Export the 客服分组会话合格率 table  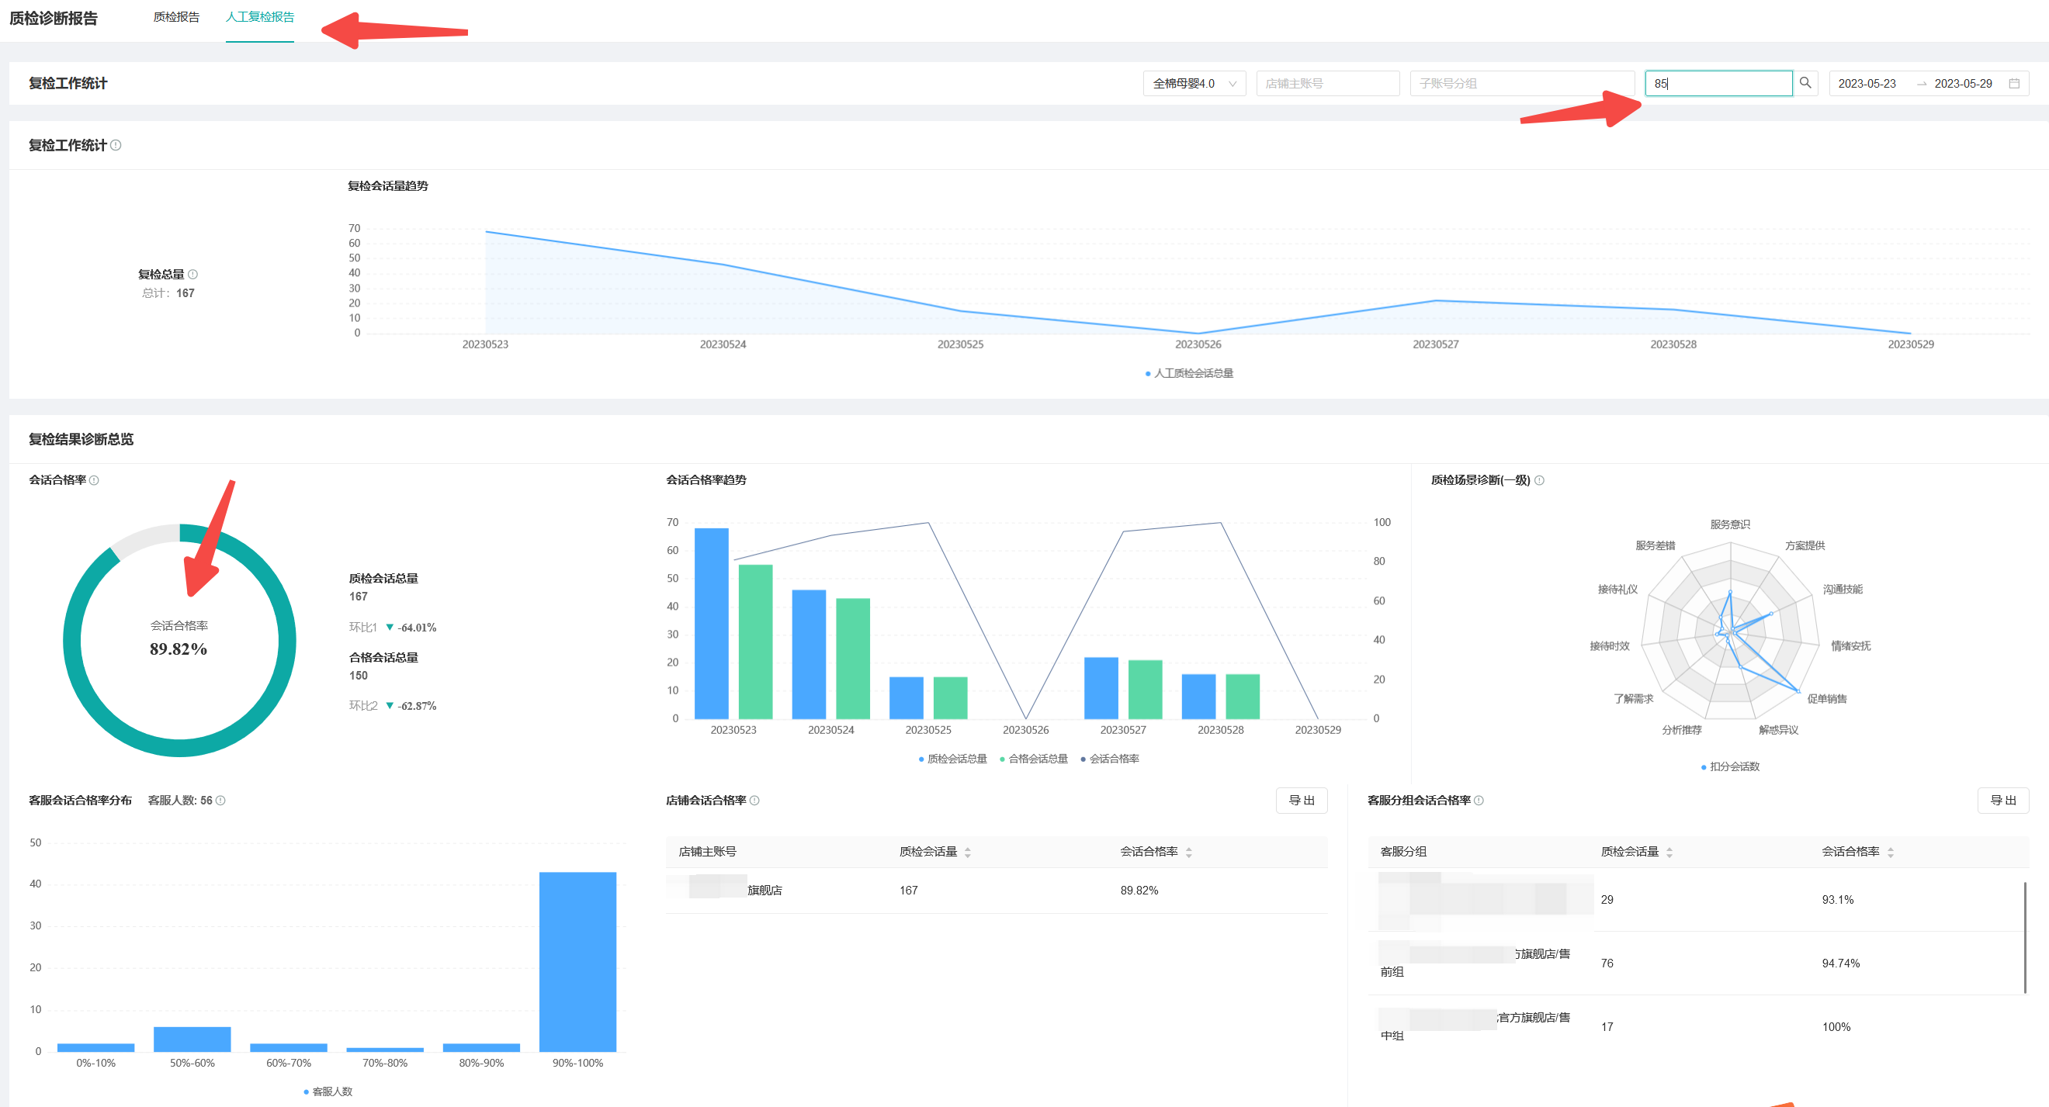(2003, 801)
